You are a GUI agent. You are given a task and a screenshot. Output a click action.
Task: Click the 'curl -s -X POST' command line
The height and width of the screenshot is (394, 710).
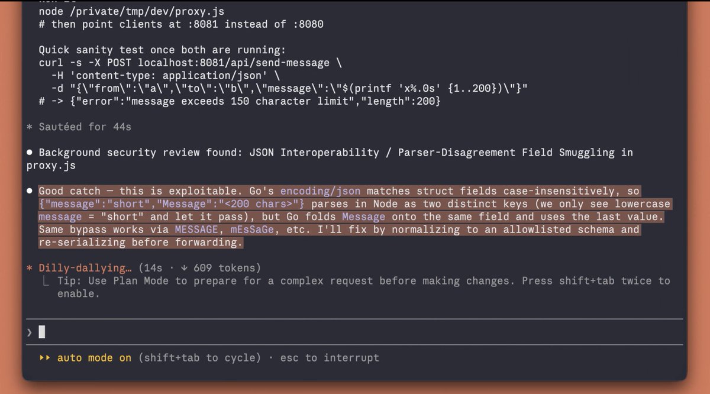[190, 63]
